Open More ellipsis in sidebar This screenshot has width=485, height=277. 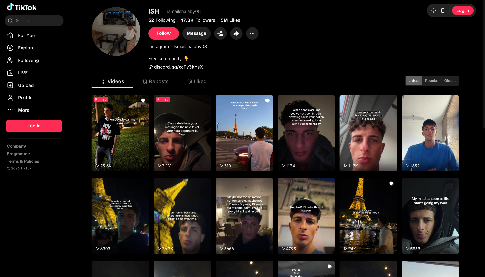click(x=10, y=110)
